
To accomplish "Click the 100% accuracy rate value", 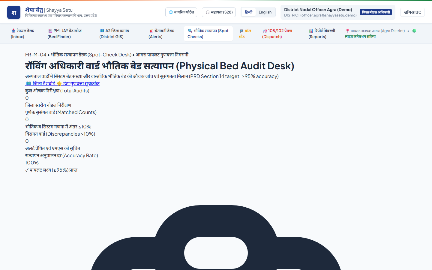I will 32,163.
